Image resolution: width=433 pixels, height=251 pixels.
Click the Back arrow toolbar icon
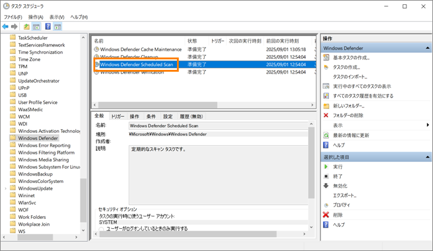pyautogui.click(x=5, y=27)
